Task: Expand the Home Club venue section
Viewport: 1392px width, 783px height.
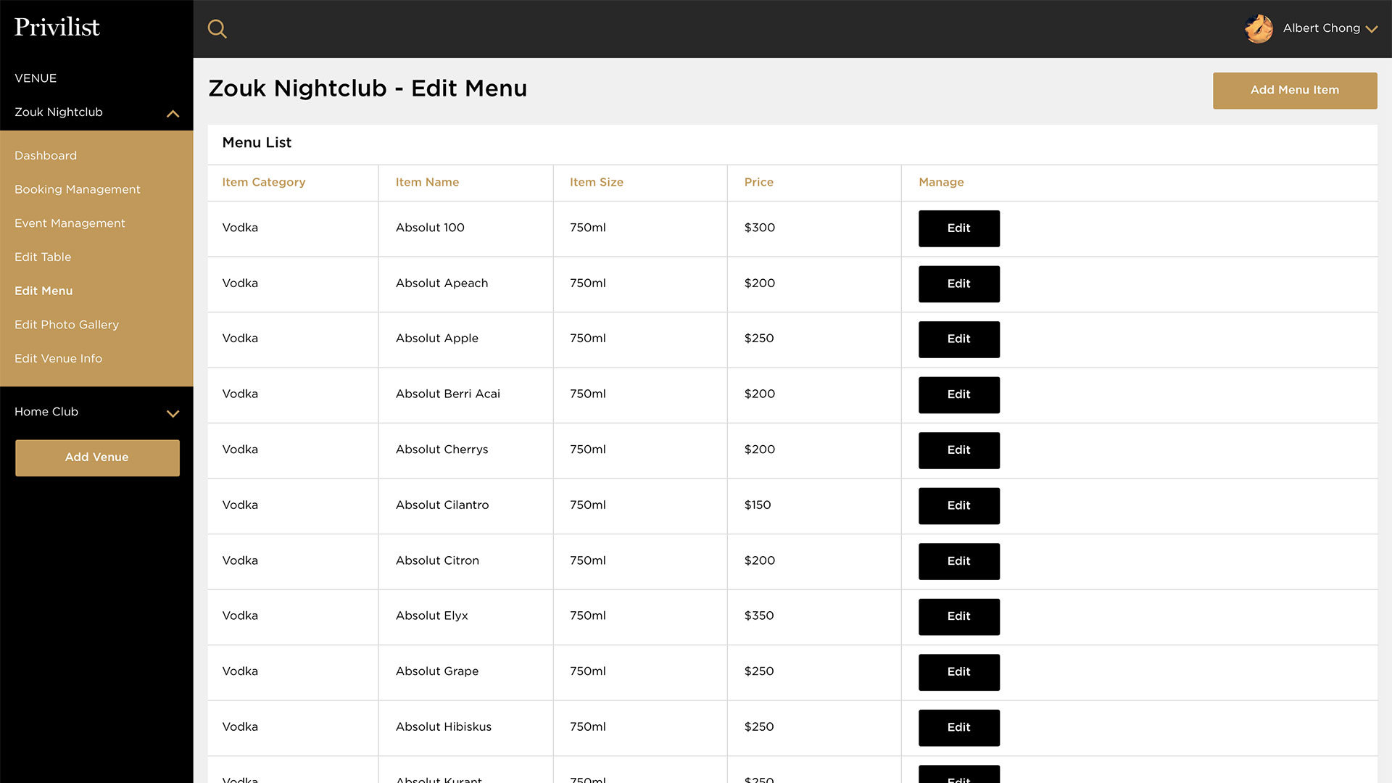Action: pyautogui.click(x=173, y=413)
